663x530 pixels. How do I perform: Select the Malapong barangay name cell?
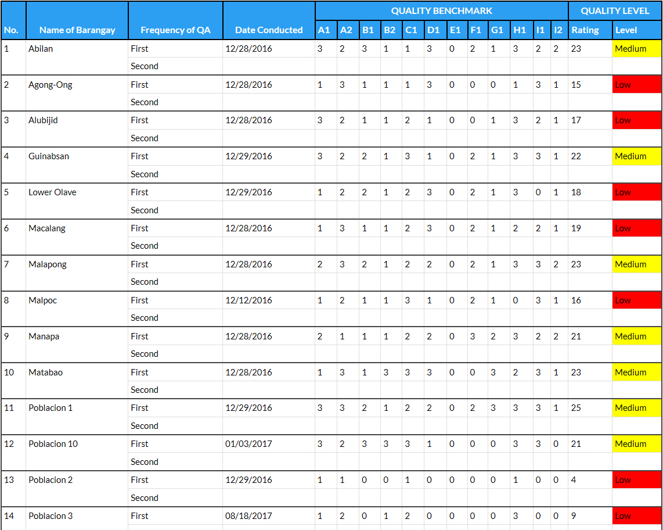[x=77, y=273]
